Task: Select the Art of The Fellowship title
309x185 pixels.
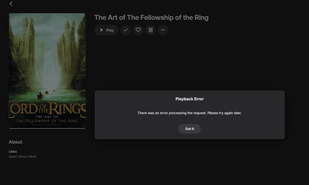Action: [x=151, y=17]
